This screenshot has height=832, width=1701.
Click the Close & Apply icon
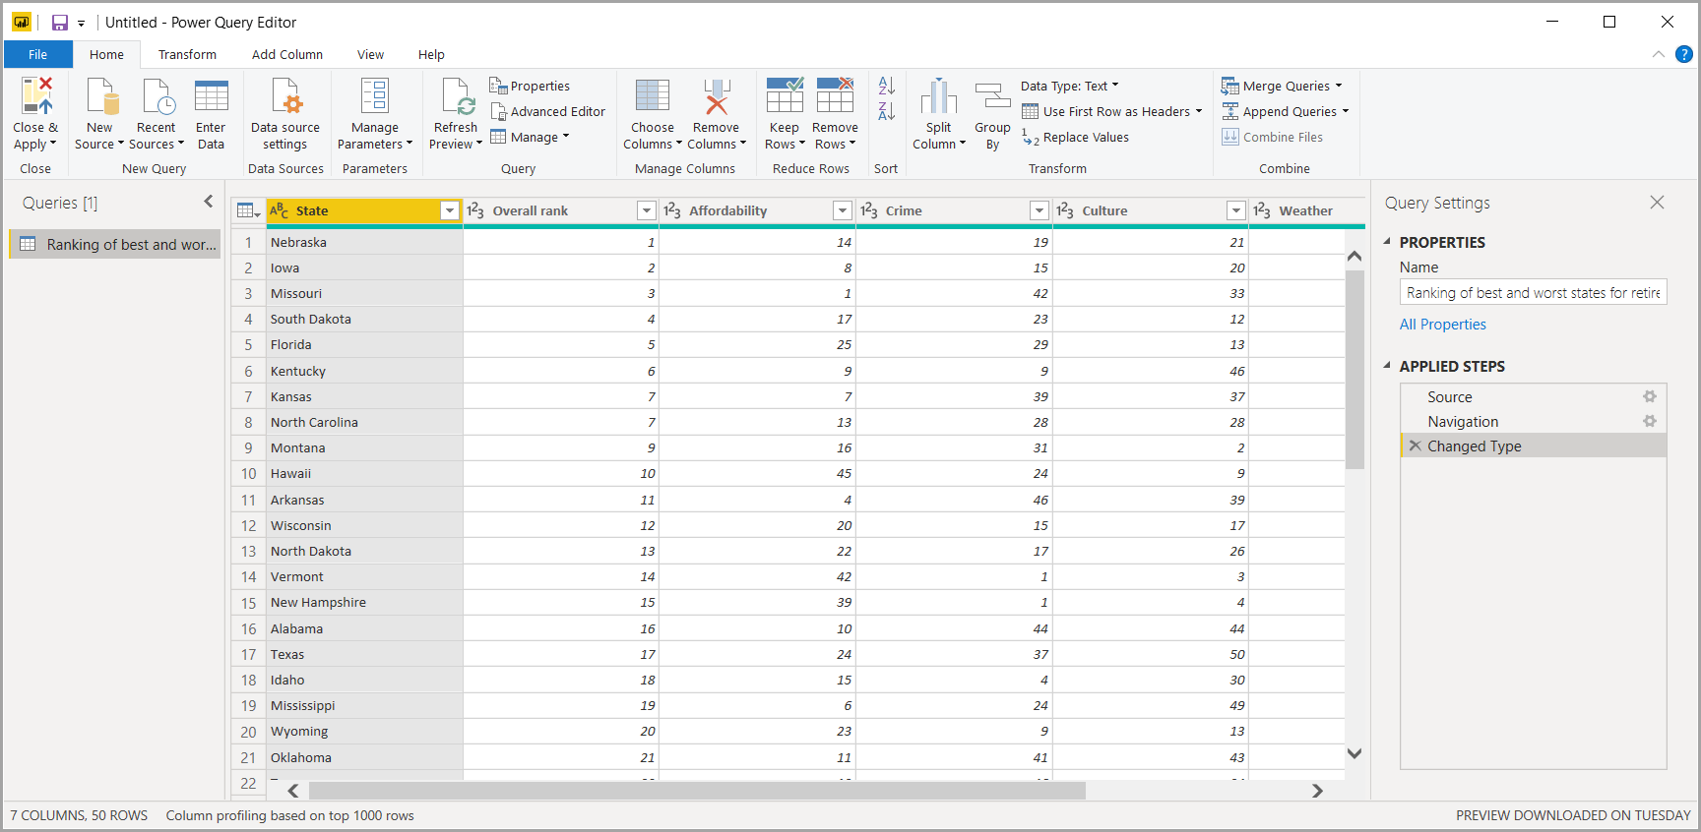[36, 96]
